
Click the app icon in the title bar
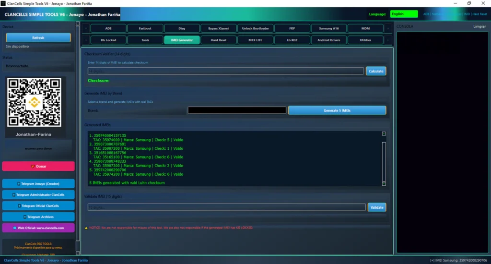4,3
